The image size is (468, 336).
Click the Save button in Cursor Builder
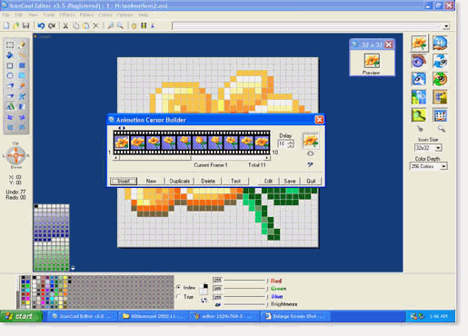290,181
